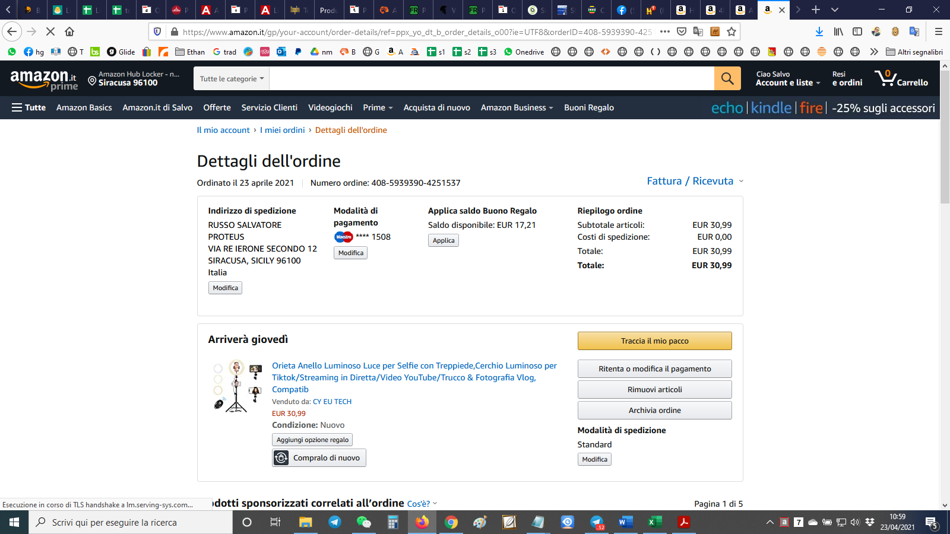Open Firefox downloads arrow icon
The height and width of the screenshot is (534, 950).
point(819,31)
